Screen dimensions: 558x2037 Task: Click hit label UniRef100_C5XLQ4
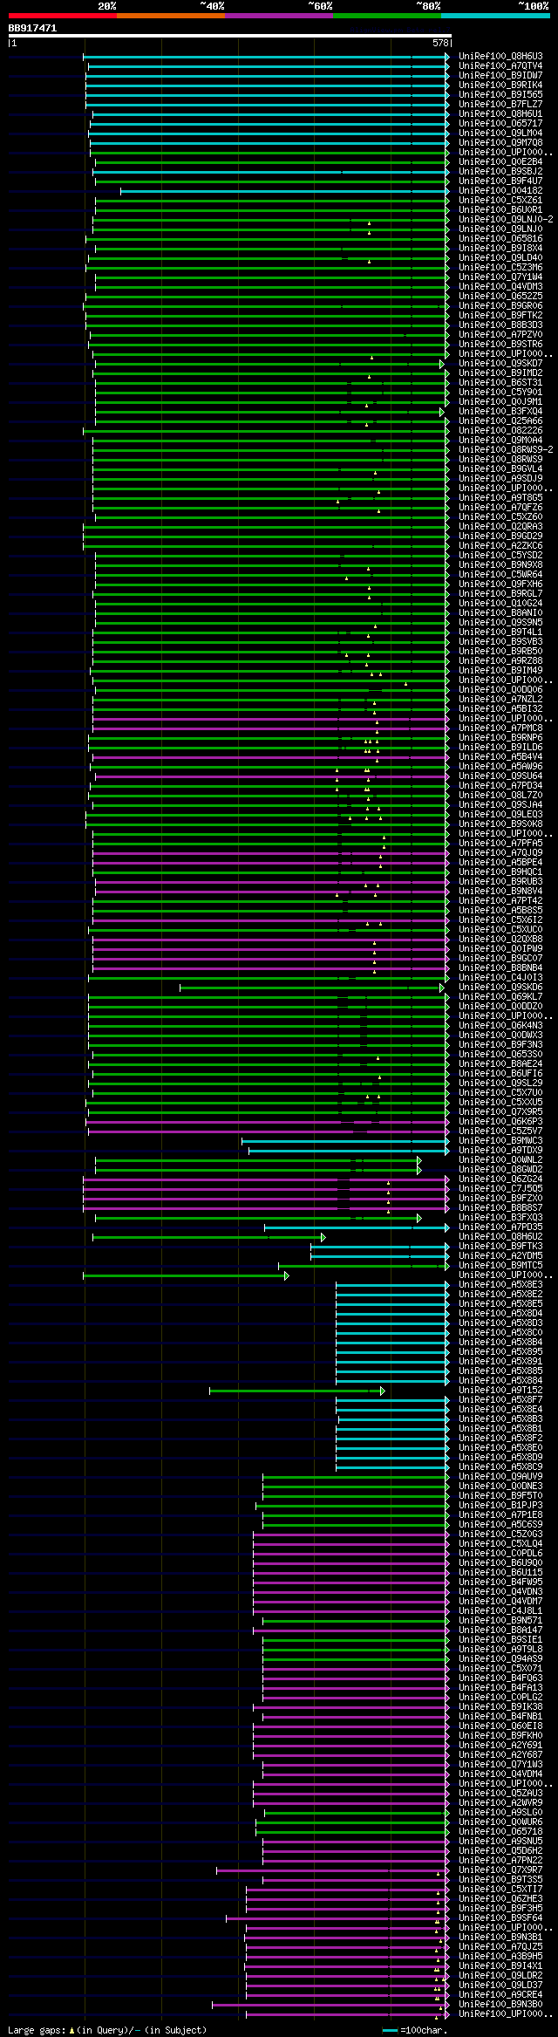[x=500, y=1543]
